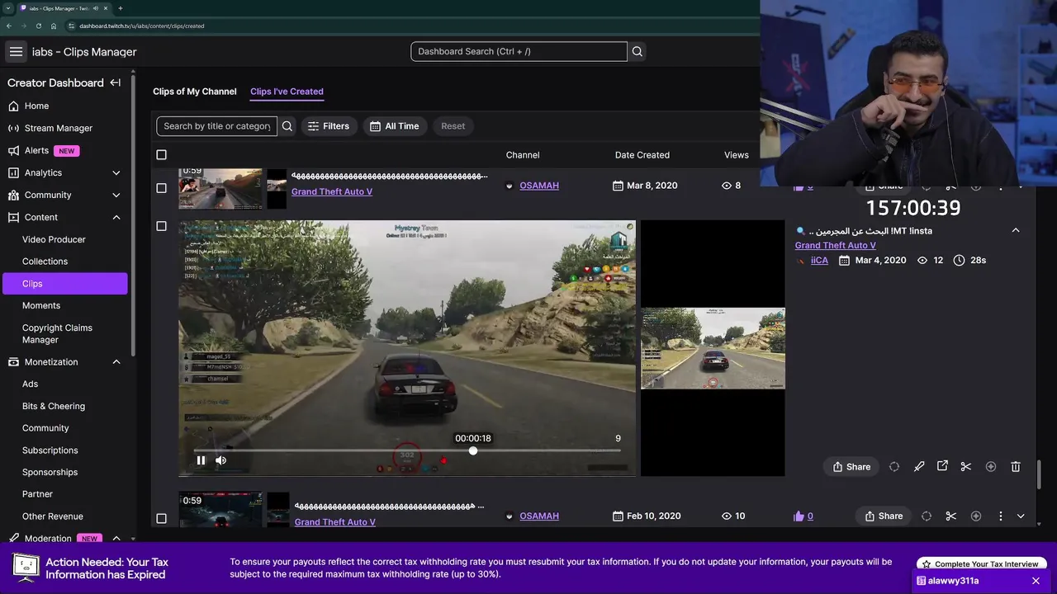This screenshot has width=1057, height=594.
Task: Reload the page in the browser
Action: point(37,26)
